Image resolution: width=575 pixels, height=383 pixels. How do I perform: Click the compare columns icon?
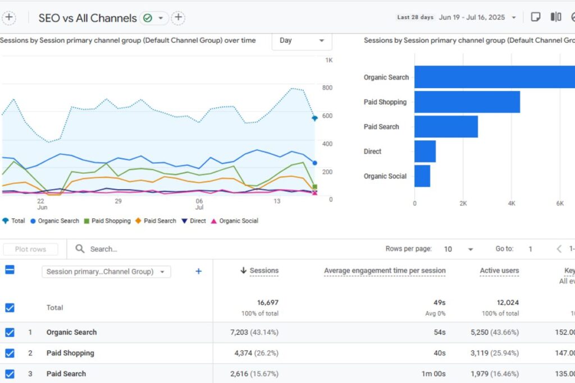556,17
